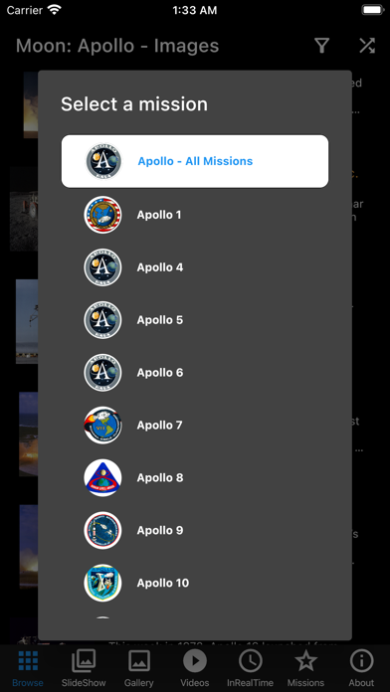Screen dimensions: 390x692
Task: Select Apollo 8 mission name
Action: pos(160,477)
